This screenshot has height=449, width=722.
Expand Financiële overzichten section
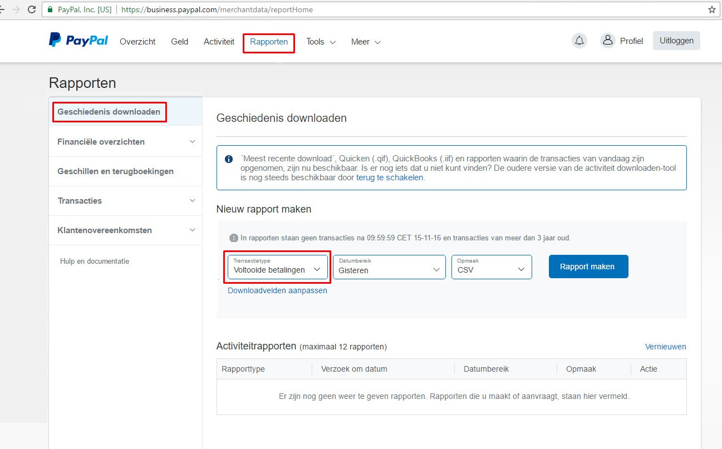(125, 142)
